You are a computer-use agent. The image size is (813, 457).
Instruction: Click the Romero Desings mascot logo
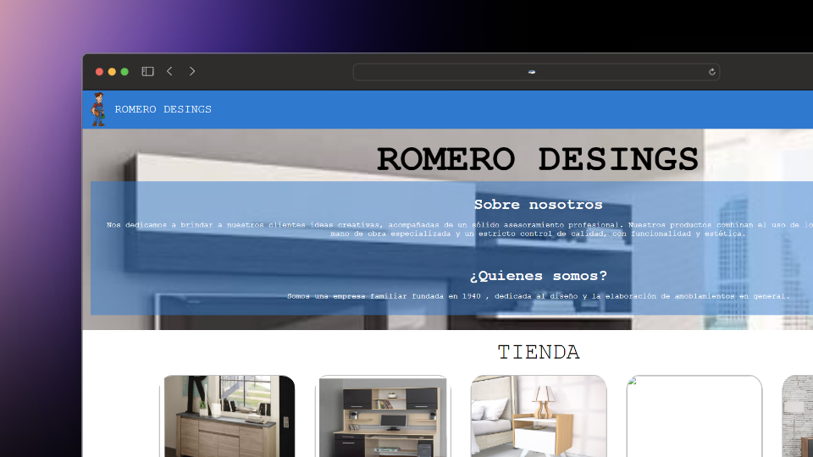[x=98, y=109]
